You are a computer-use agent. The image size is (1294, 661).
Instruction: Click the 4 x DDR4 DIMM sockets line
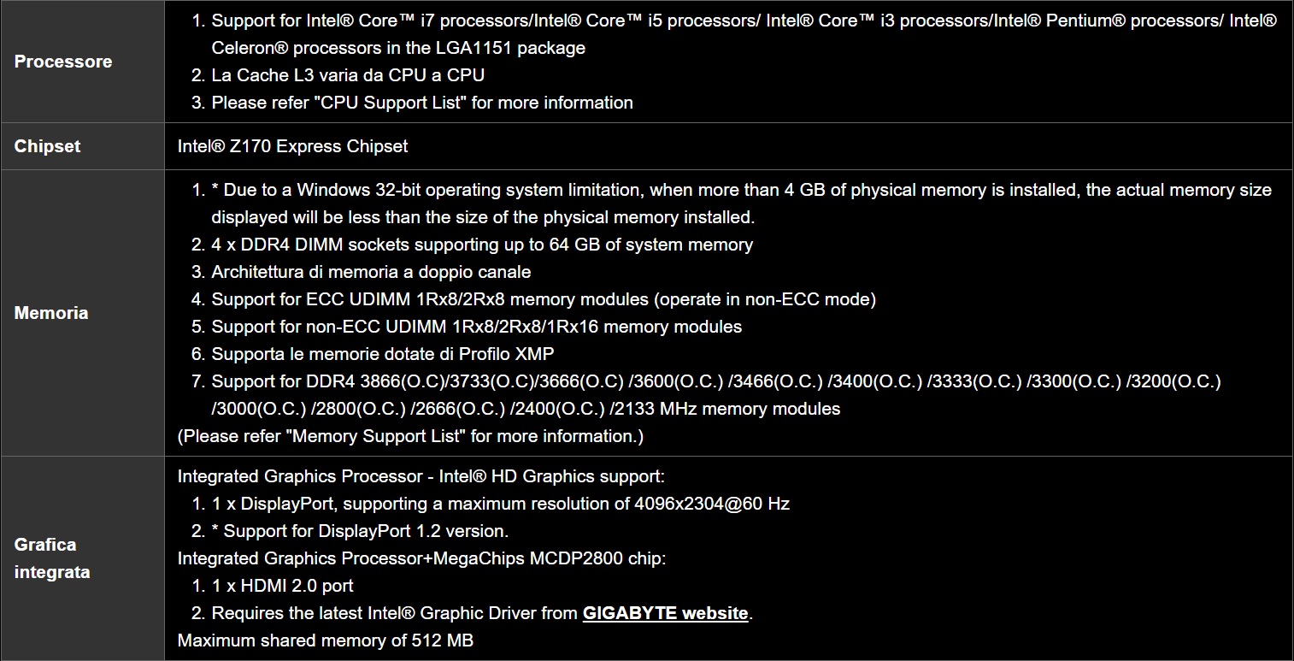pos(482,245)
